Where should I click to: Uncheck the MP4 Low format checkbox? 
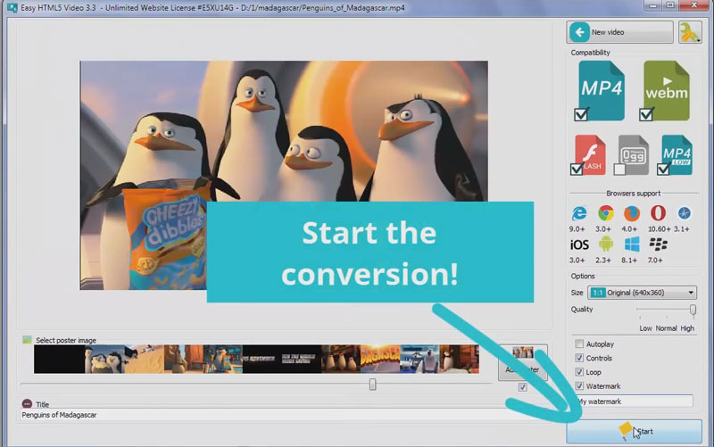point(663,170)
